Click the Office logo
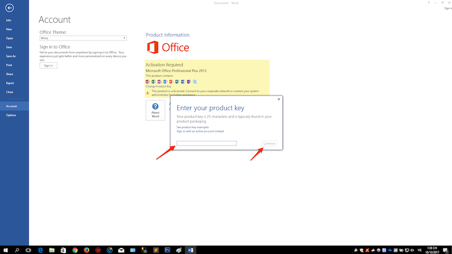Viewport: 452px width, 254px height. pyautogui.click(x=168, y=47)
